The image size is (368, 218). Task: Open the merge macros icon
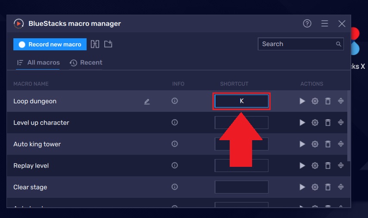pyautogui.click(x=95, y=44)
